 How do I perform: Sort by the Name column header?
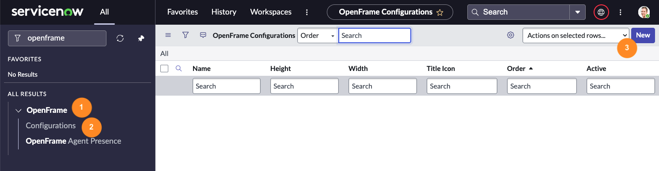pyautogui.click(x=201, y=68)
